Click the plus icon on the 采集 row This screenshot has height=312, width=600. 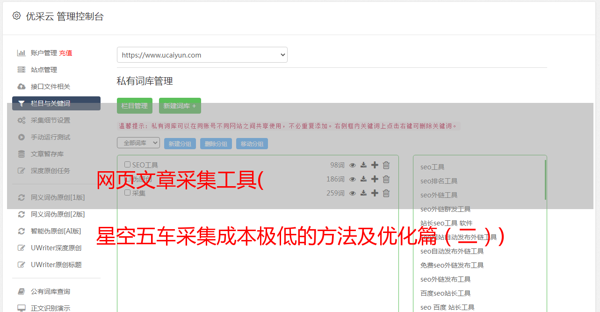375,193
